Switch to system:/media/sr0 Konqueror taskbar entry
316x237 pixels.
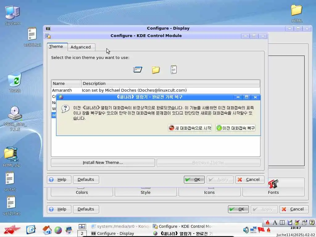120,226
